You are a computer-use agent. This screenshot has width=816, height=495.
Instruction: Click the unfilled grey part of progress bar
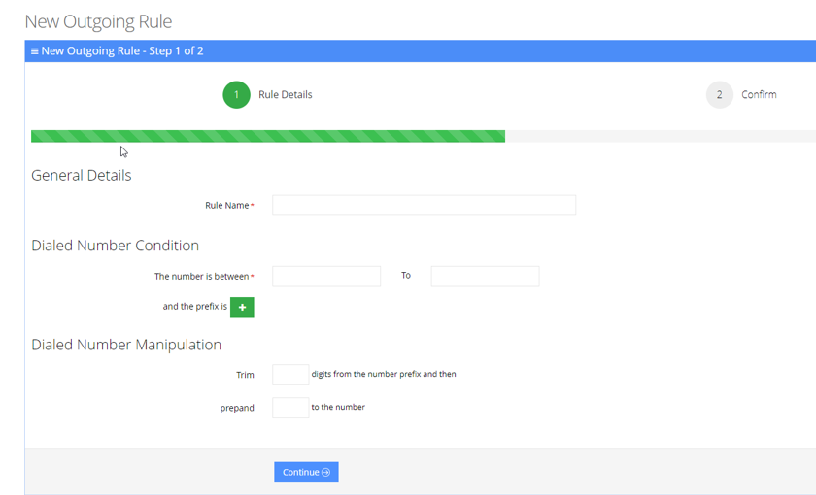pyautogui.click(x=661, y=137)
